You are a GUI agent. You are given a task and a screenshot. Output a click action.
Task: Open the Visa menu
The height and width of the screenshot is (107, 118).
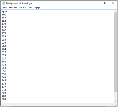[30, 7]
